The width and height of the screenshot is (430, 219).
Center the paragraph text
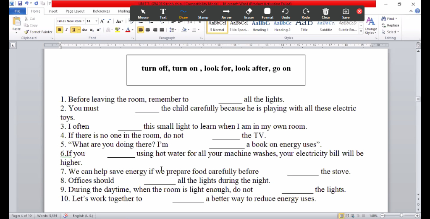tap(148, 30)
